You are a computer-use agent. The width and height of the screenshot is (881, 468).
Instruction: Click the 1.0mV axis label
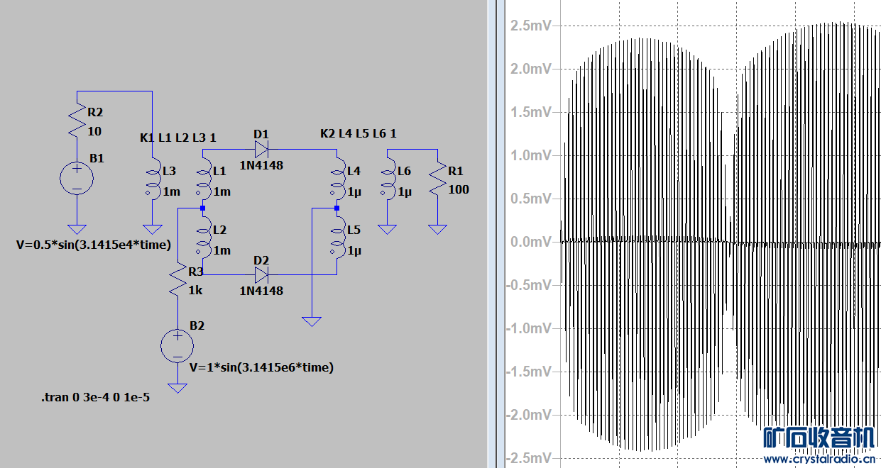pos(530,155)
